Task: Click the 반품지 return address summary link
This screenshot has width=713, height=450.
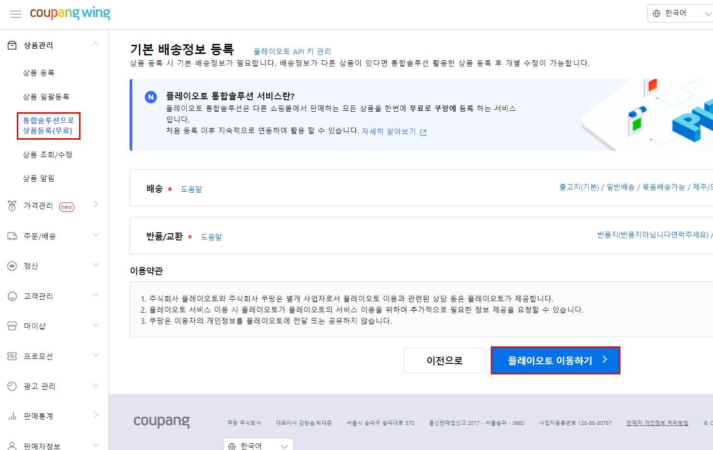Action: pyautogui.click(x=655, y=235)
